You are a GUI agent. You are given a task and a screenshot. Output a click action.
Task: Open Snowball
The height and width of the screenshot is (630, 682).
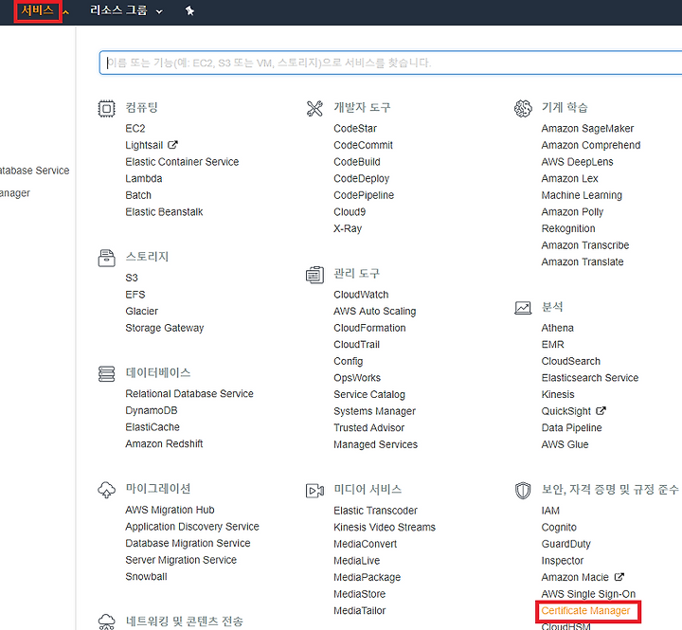(x=146, y=577)
